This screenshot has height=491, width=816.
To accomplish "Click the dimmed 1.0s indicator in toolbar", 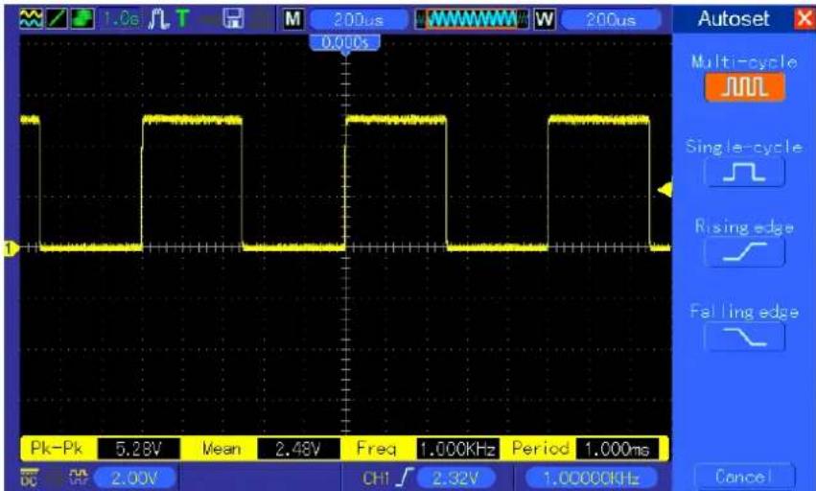I will point(121,19).
